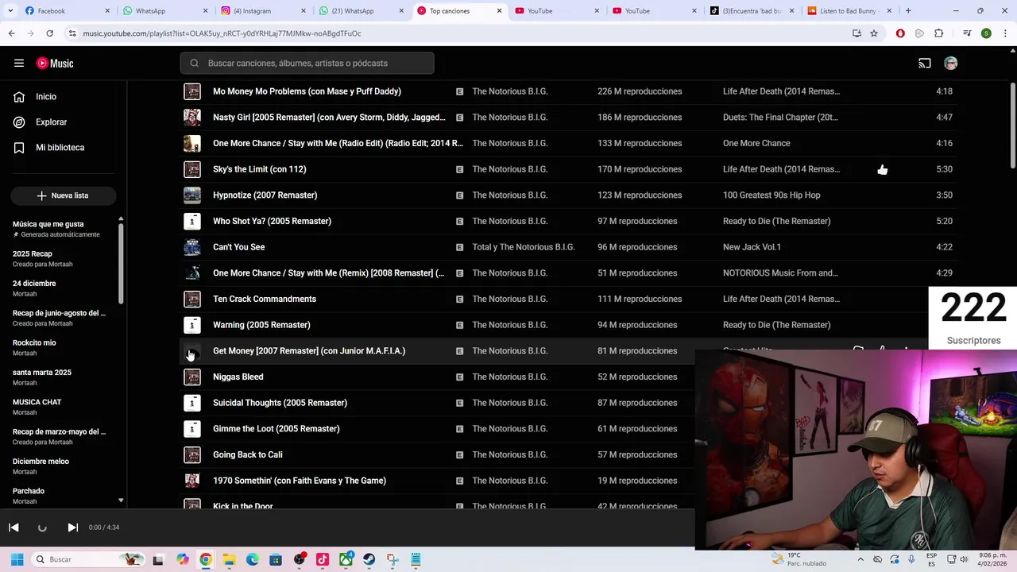Viewport: 1017px width, 572px height.
Task: Open Ten Crack Commandments song
Action: coord(265,300)
